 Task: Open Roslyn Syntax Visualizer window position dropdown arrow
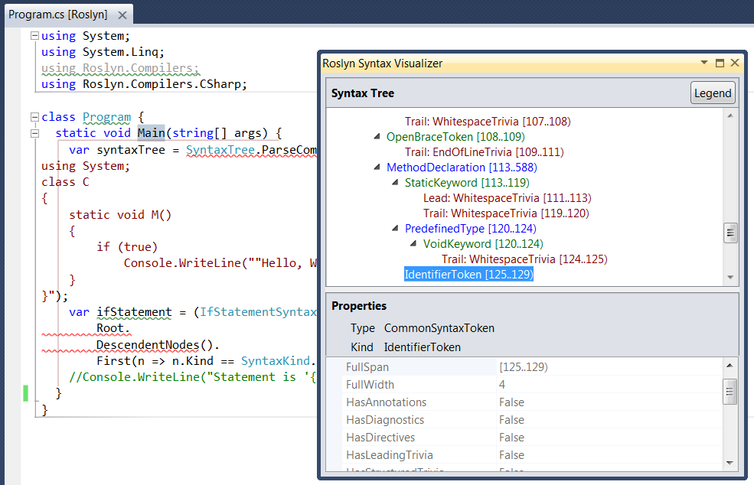704,63
